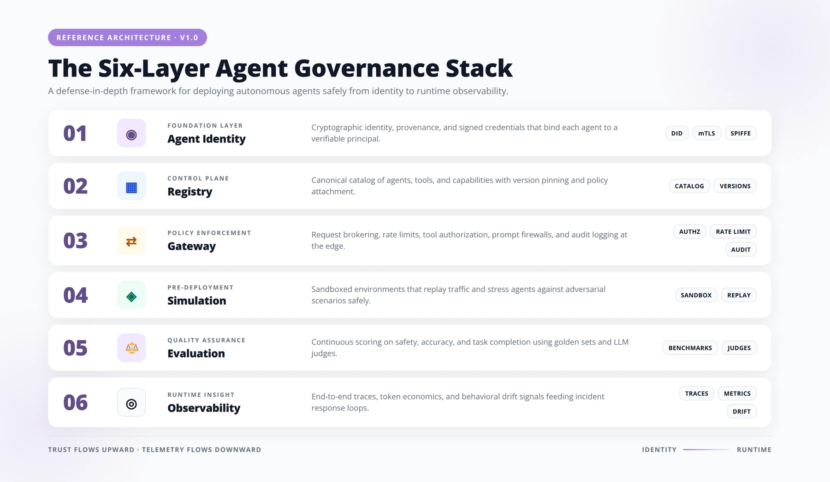Click the defense-in-depth framework subtitle

click(x=278, y=91)
